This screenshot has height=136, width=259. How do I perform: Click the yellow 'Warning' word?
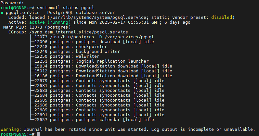10,130
